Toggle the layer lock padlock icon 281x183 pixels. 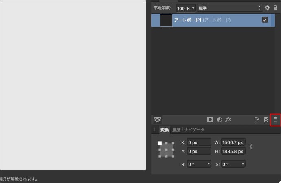[x=275, y=8]
